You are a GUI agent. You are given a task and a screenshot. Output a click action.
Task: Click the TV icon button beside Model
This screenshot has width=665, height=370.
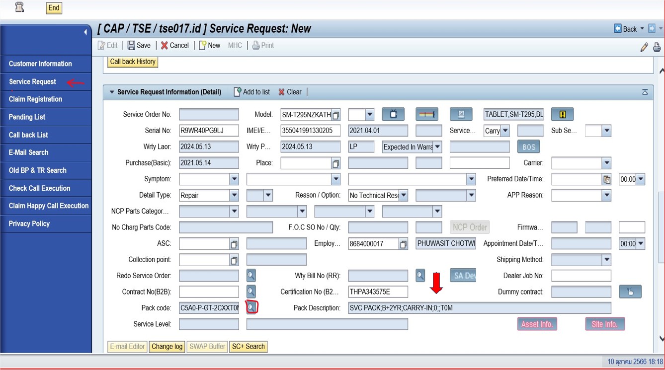pos(393,114)
